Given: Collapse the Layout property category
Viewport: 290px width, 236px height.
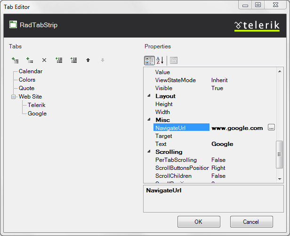Looking at the screenshot, I should (149, 96).
